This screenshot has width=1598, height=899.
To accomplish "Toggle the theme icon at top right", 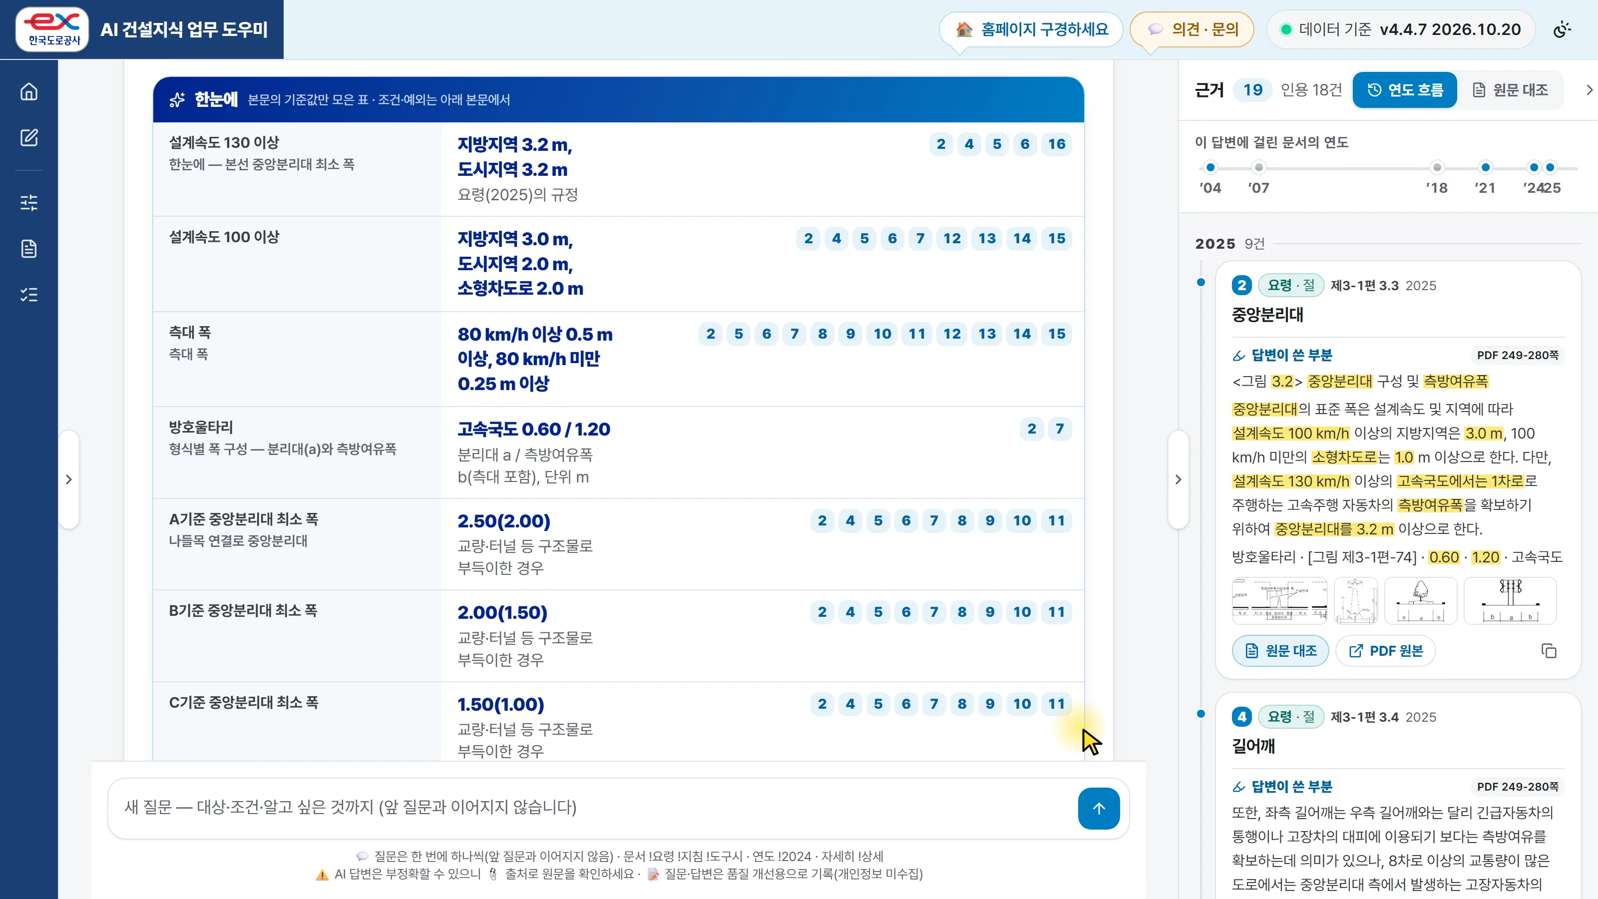I will [1562, 29].
